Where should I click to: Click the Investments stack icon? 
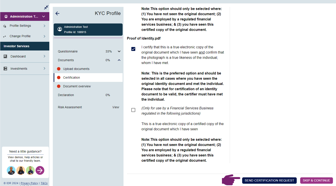pos(5,69)
